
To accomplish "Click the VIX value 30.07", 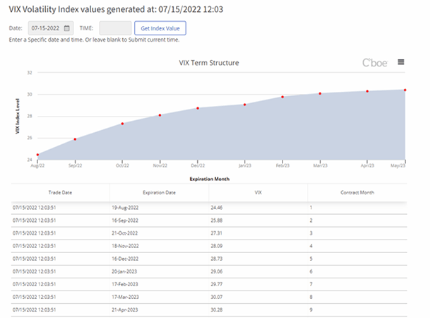I will pos(216,297).
